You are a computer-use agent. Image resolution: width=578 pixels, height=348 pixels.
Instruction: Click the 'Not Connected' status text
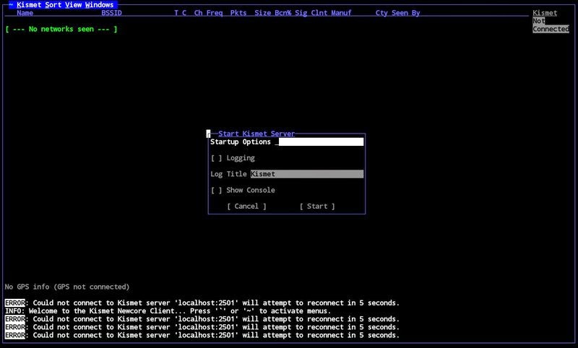(x=551, y=25)
